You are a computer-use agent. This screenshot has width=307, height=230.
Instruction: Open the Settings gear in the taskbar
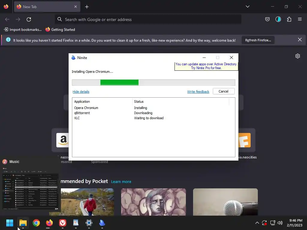point(89,223)
